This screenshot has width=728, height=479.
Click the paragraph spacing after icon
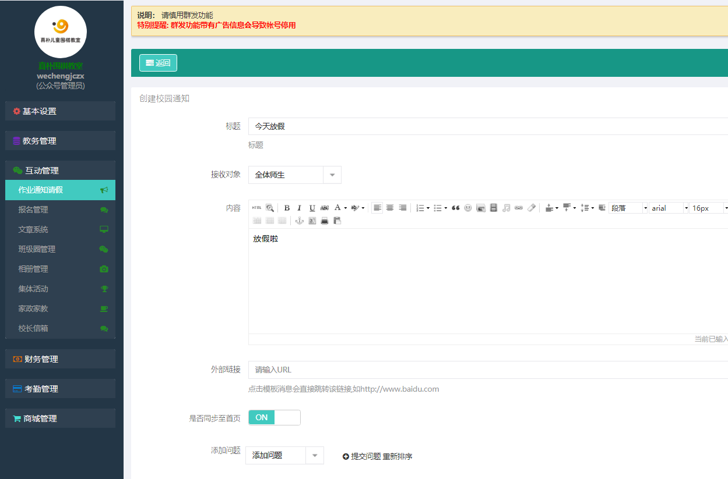tap(567, 208)
